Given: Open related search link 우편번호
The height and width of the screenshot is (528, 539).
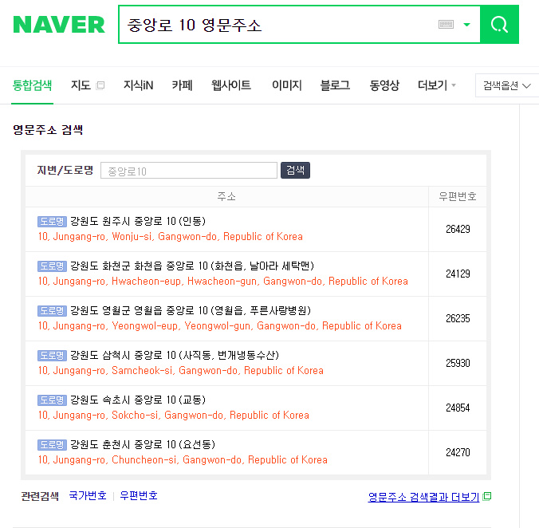Looking at the screenshot, I should [139, 495].
